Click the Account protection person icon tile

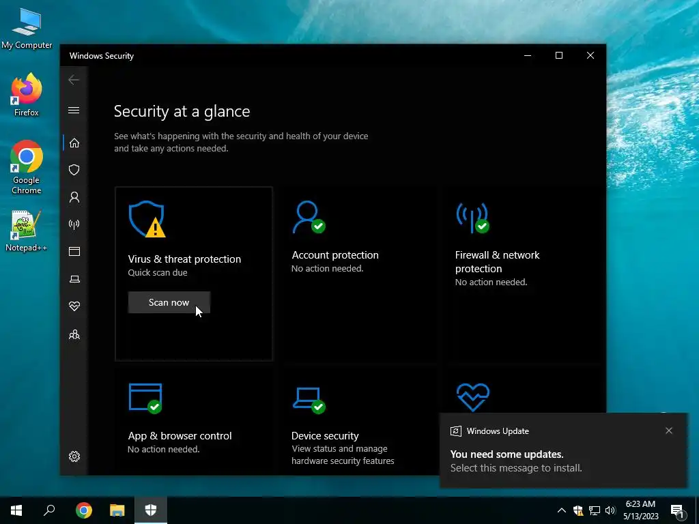(309, 217)
